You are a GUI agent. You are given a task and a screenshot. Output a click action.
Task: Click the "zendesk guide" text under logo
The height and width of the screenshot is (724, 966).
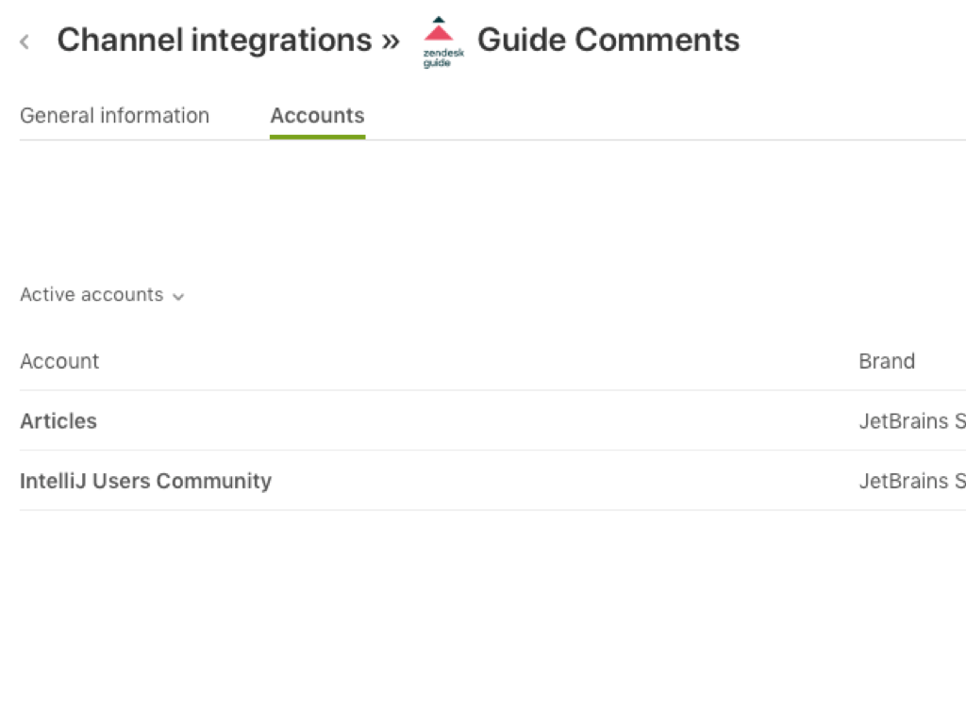442,58
